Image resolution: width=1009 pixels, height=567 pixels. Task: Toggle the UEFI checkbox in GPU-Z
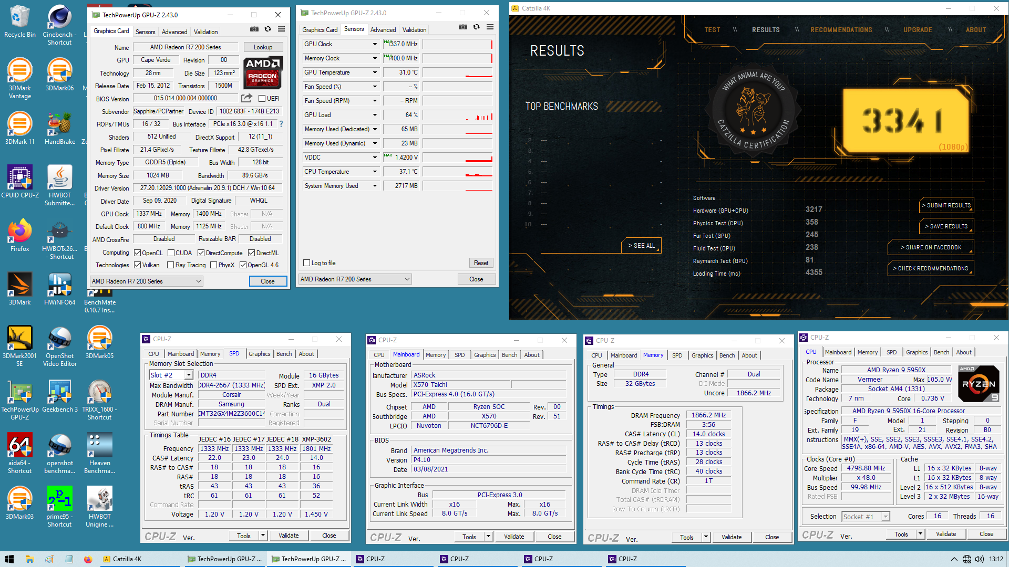coord(262,99)
